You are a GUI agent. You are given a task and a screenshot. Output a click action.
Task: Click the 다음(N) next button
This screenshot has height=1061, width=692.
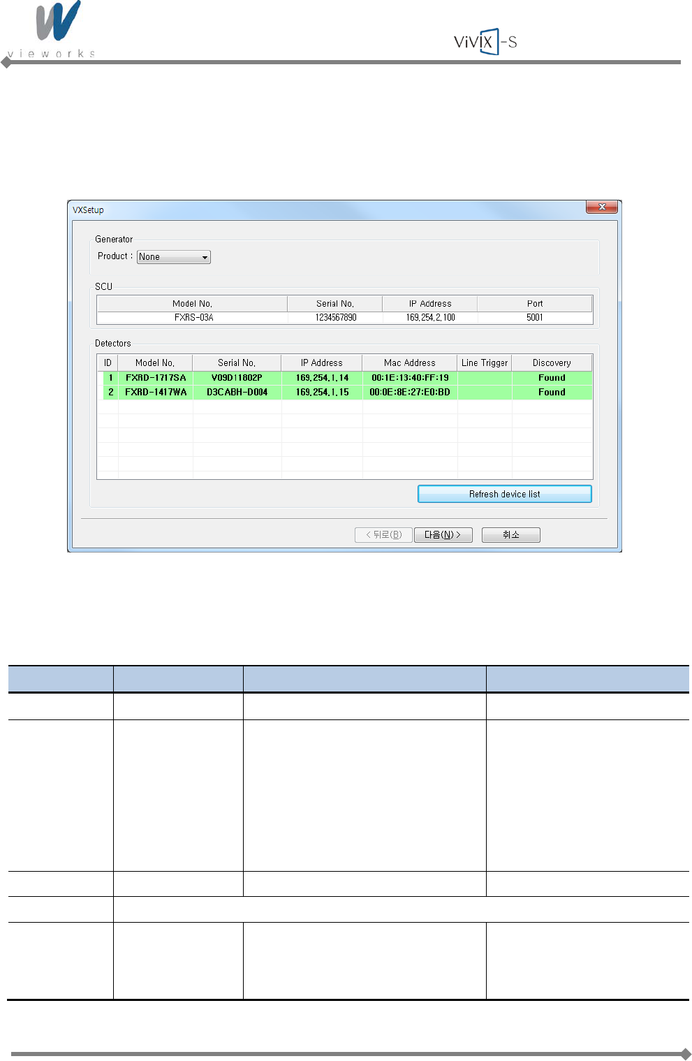pos(443,535)
